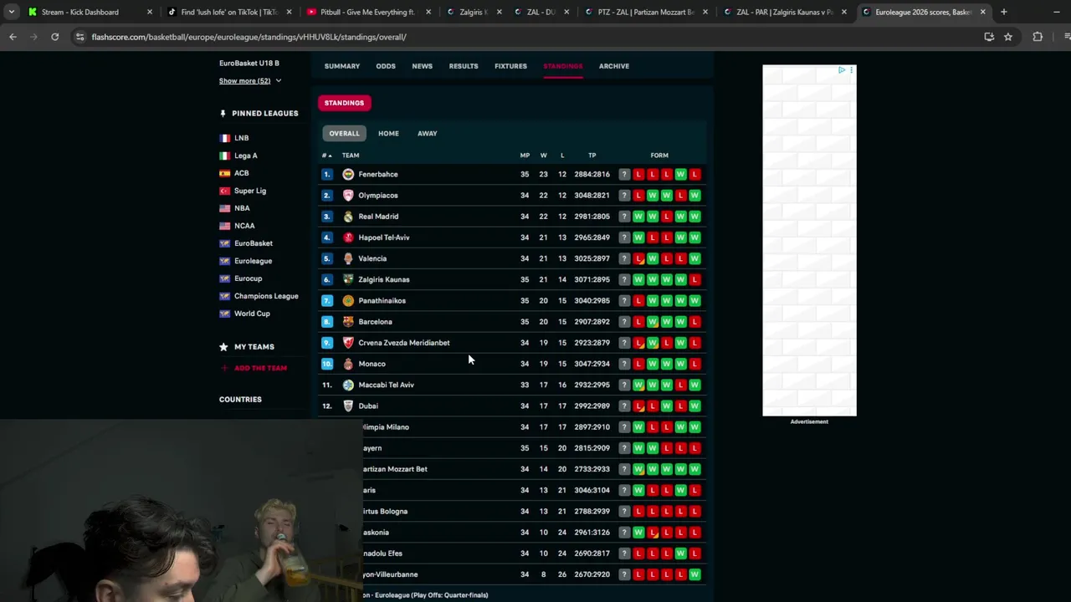Switch to the Results tab
Viewport: 1071px width, 602px height.
coord(464,66)
